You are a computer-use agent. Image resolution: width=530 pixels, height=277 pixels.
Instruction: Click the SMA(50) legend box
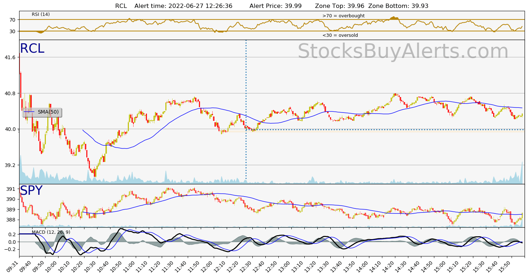[x=42, y=112]
